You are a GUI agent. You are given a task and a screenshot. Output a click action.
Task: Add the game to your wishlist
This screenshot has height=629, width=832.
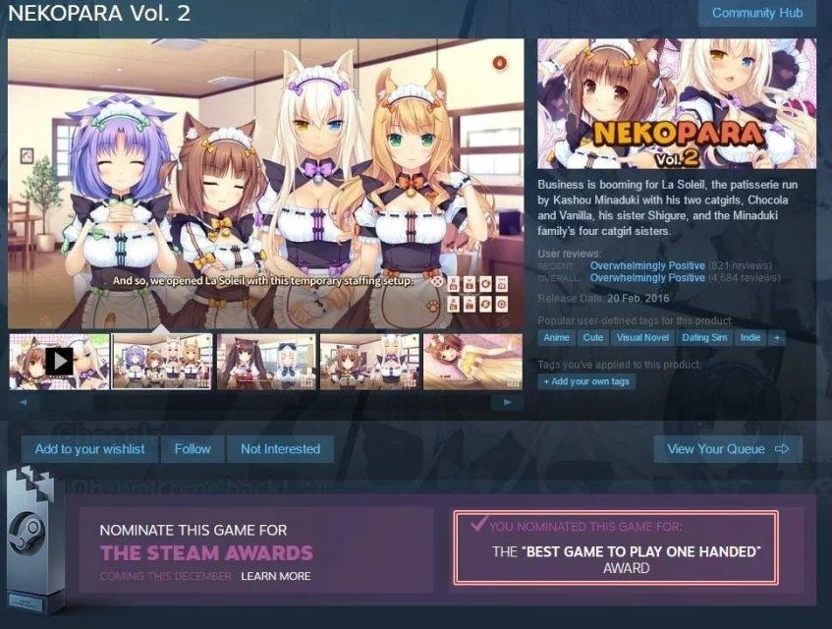click(89, 449)
